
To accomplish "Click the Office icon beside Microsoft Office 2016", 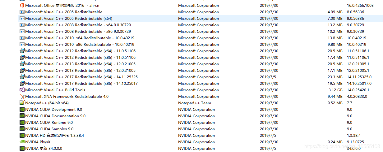I will click(x=22, y=6).
